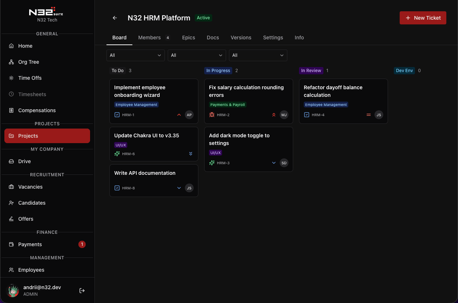The width and height of the screenshot is (458, 303).
Task: Click the New Ticket button
Action: (x=423, y=17)
